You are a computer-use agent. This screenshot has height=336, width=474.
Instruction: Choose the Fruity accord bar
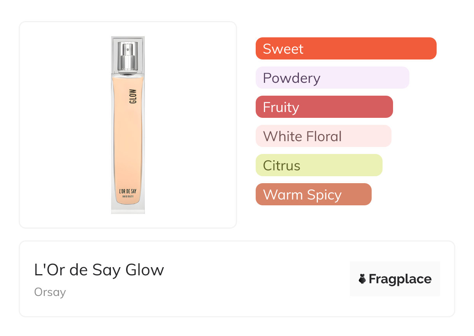click(x=324, y=107)
